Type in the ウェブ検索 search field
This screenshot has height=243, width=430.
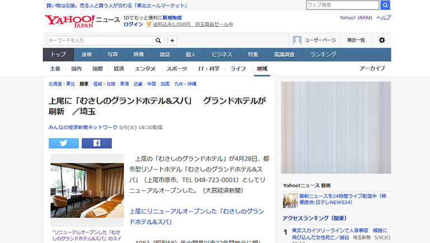coord(343,5)
